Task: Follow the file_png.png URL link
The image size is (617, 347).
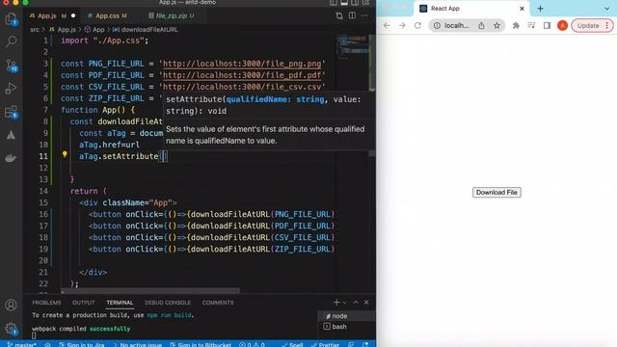Action: click(x=242, y=64)
